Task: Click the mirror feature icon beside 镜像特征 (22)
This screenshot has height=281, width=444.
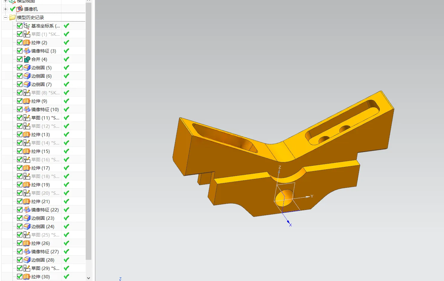Action: (x=27, y=210)
